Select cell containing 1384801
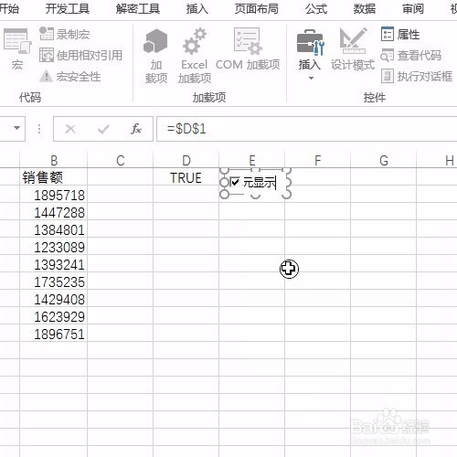Image resolution: width=457 pixels, height=457 pixels. (54, 229)
